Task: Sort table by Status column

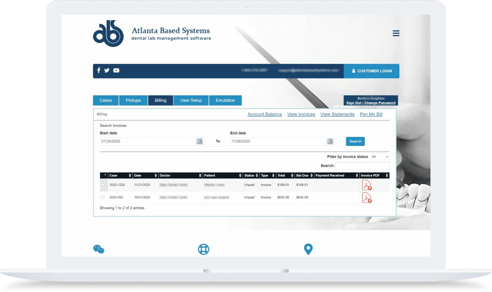Action: point(251,176)
